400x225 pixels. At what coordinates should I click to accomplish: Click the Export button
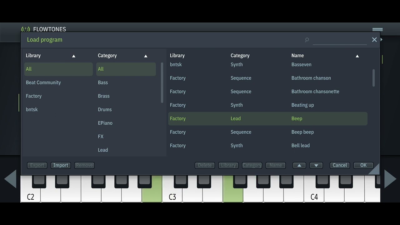[37, 165]
